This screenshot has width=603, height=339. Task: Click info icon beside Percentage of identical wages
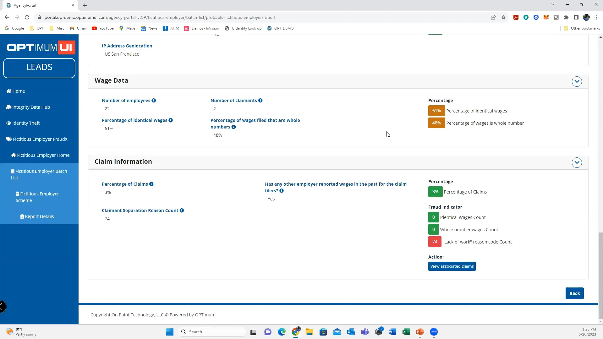click(x=171, y=120)
